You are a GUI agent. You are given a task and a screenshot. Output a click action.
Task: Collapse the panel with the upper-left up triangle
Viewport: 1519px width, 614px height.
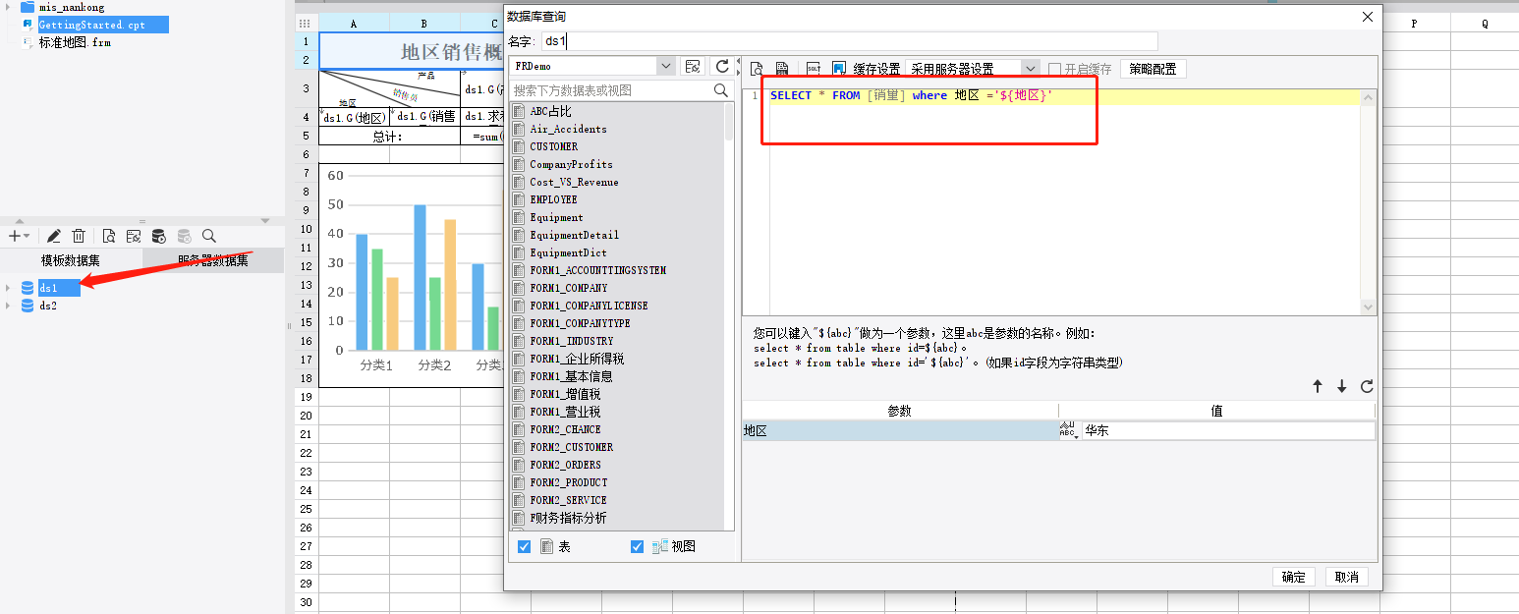click(x=18, y=221)
